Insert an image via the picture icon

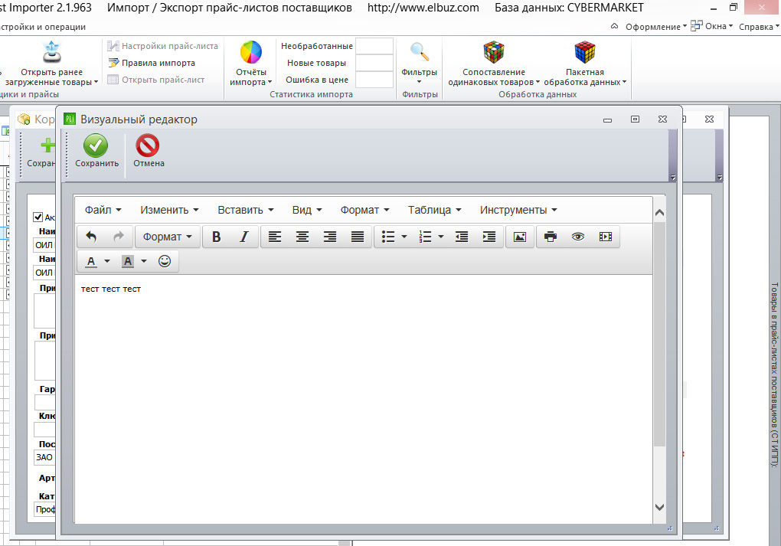click(x=519, y=237)
